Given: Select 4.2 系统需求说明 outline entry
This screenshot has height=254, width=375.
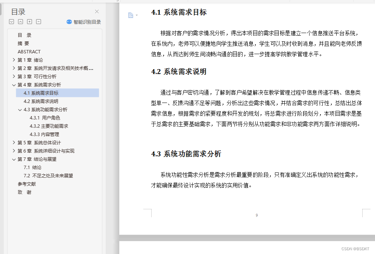Looking at the screenshot, I should click(41, 101).
